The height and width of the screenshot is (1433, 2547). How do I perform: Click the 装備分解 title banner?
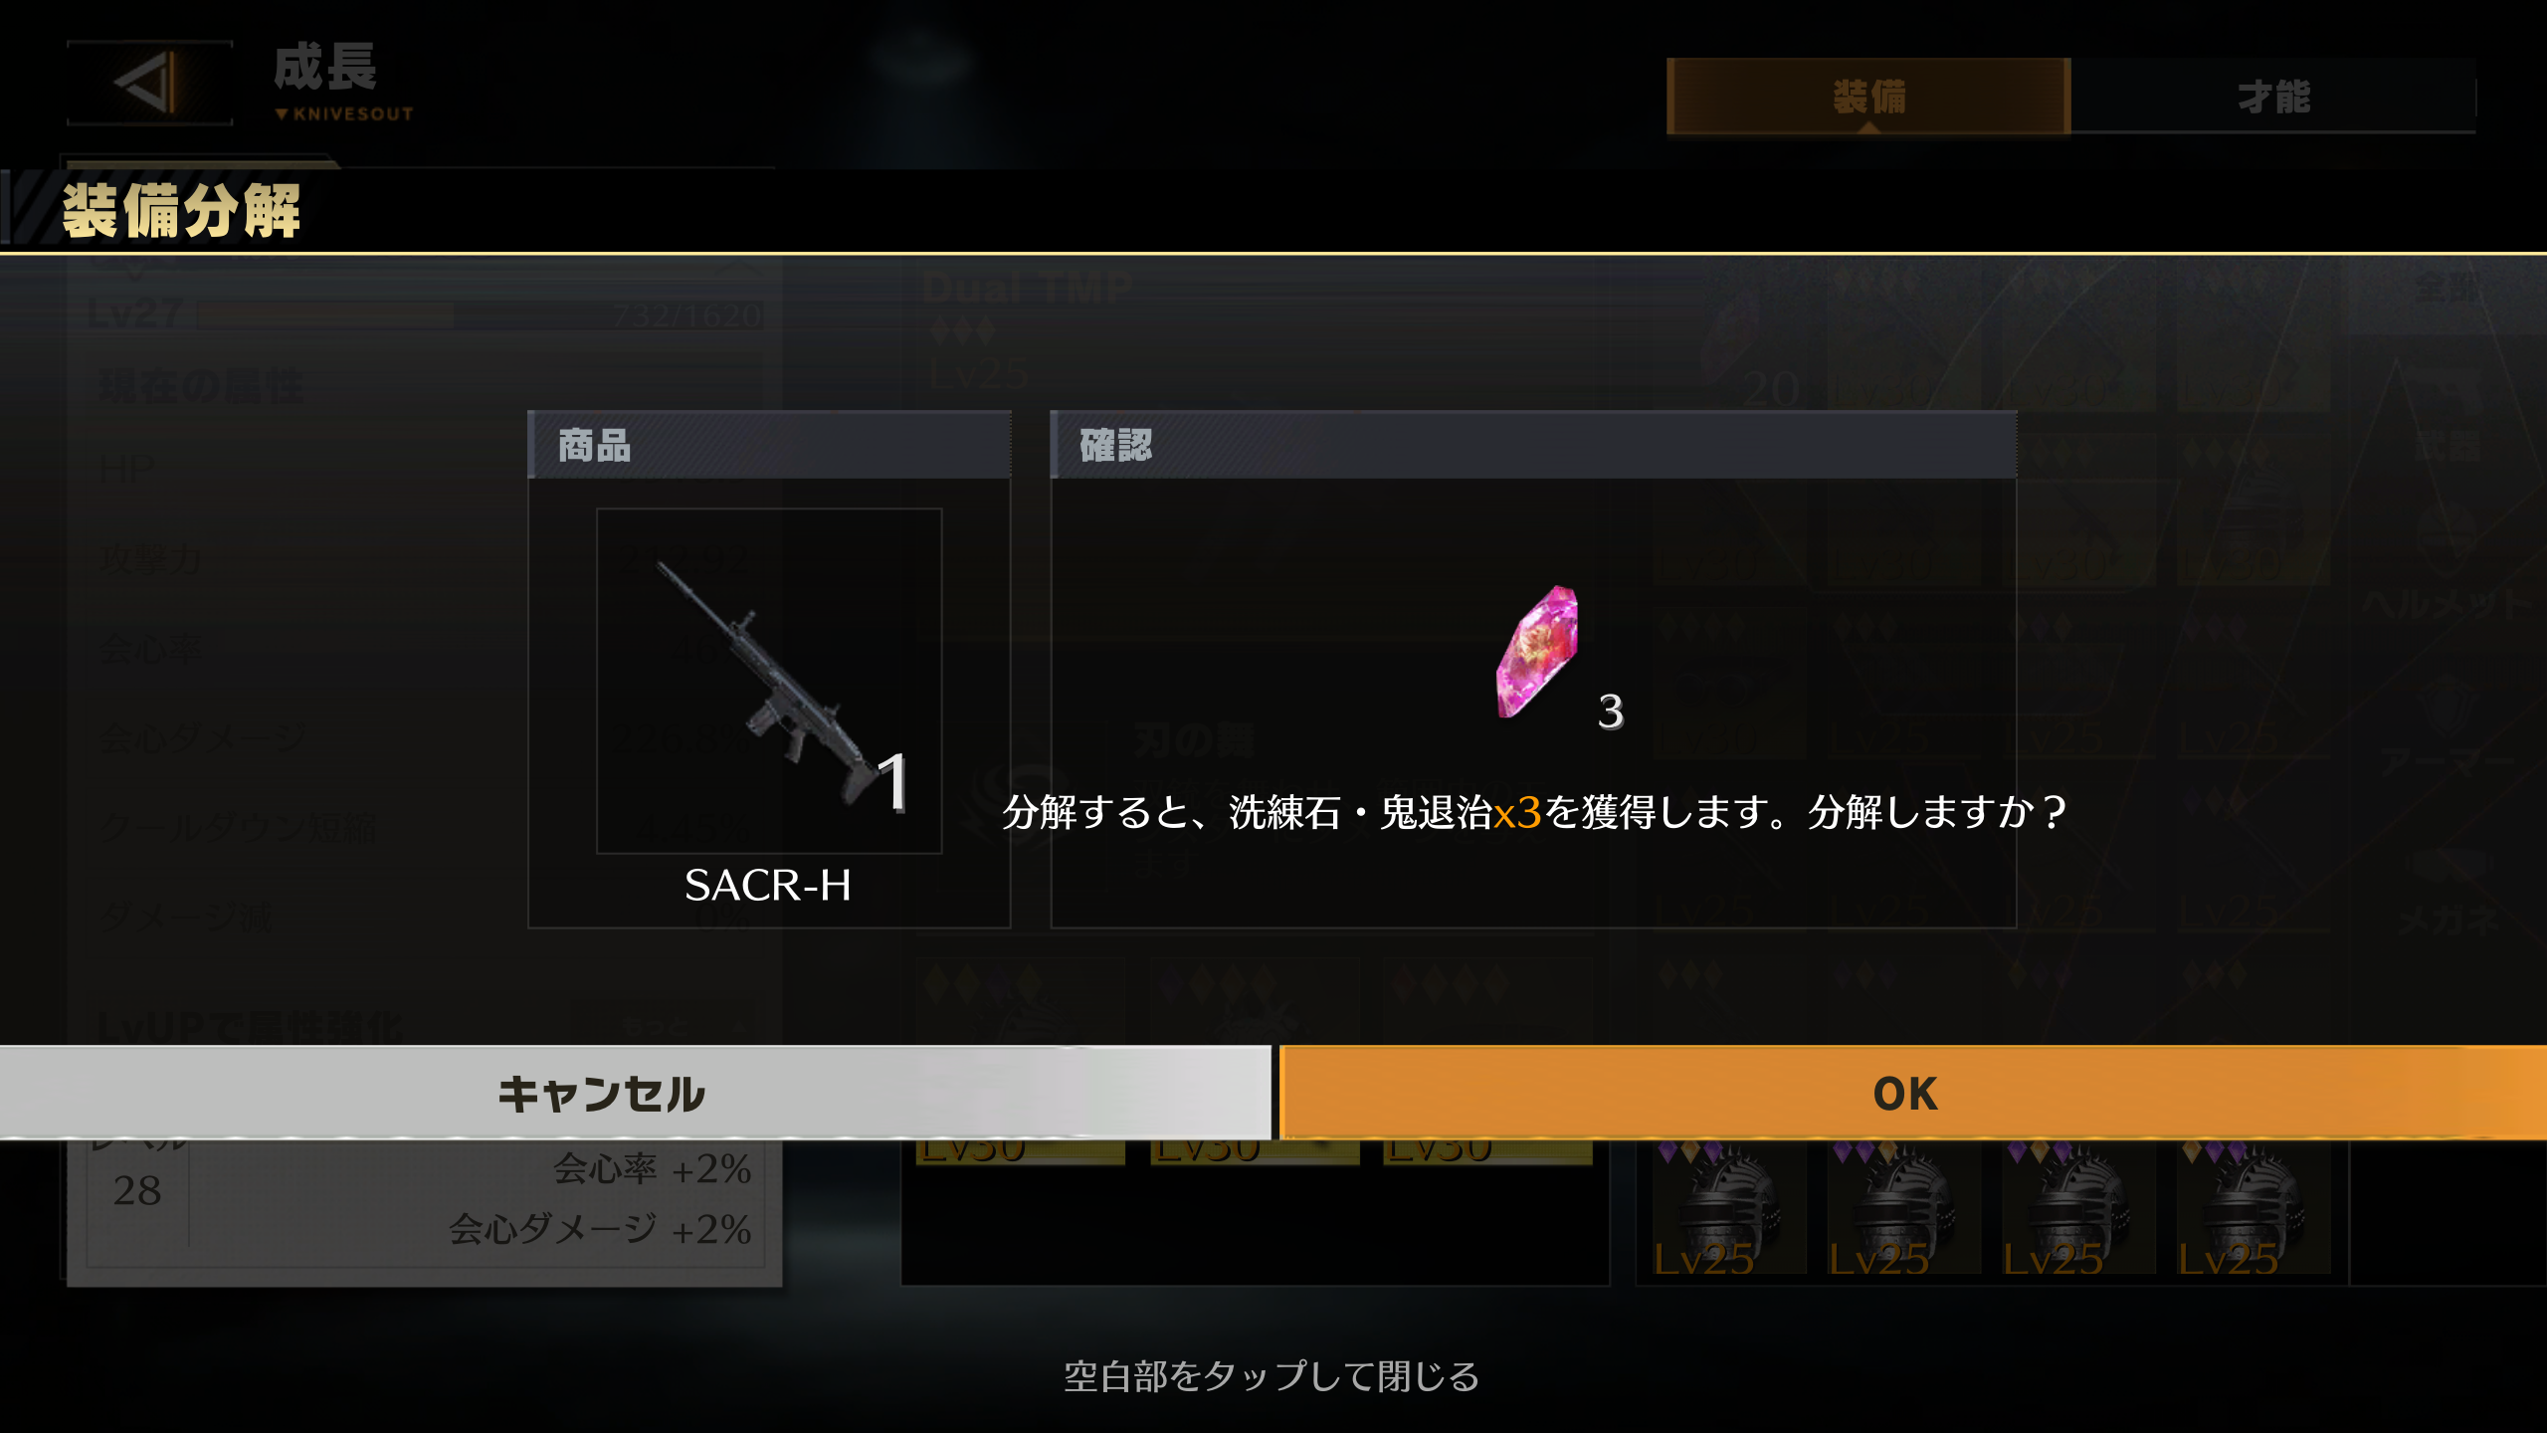181,211
